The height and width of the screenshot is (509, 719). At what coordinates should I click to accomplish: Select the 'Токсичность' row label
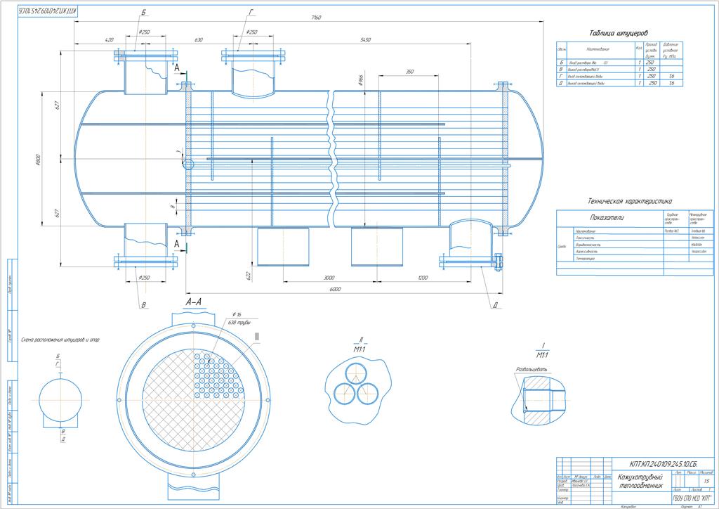[585, 238]
